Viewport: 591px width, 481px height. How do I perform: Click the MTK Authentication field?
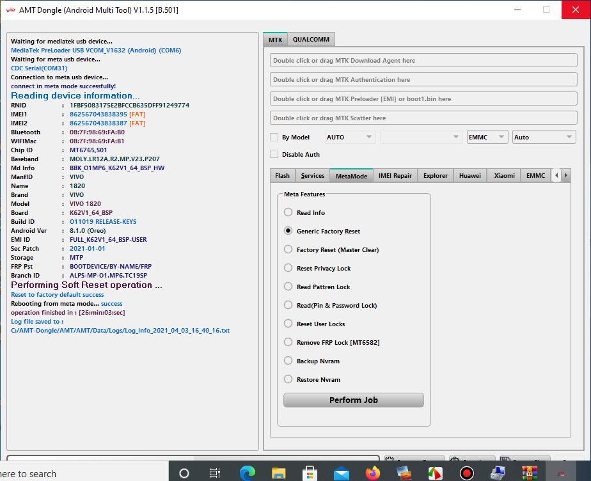pos(423,79)
